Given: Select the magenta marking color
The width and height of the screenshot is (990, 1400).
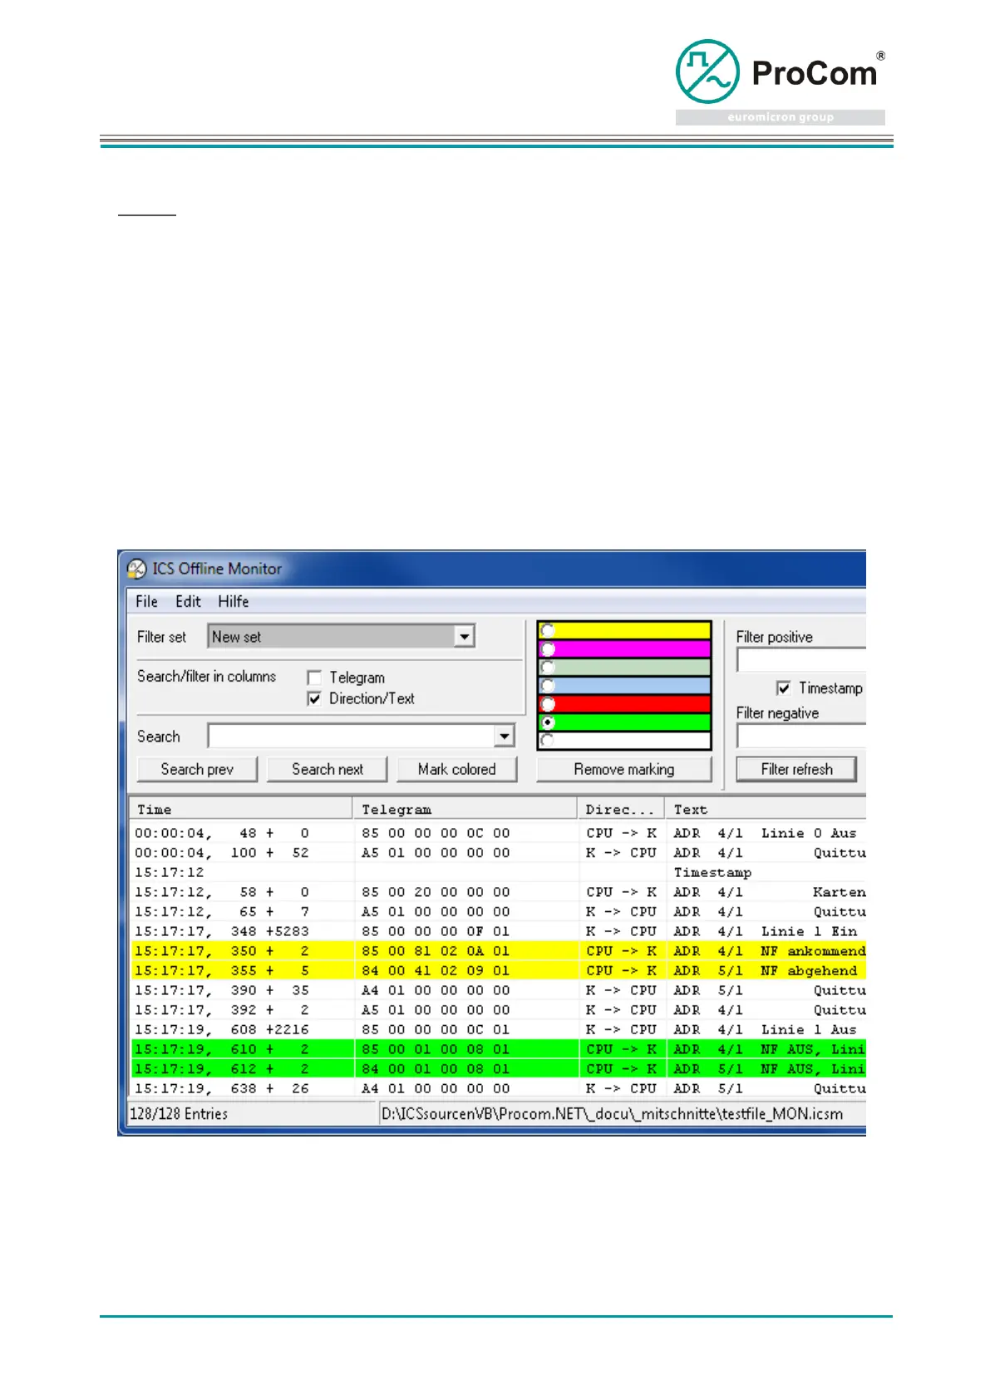Looking at the screenshot, I should [x=548, y=649].
